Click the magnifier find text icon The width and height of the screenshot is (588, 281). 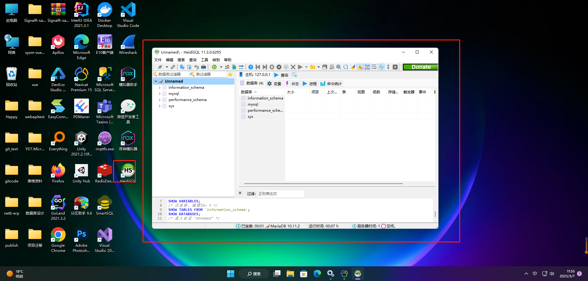pos(339,67)
